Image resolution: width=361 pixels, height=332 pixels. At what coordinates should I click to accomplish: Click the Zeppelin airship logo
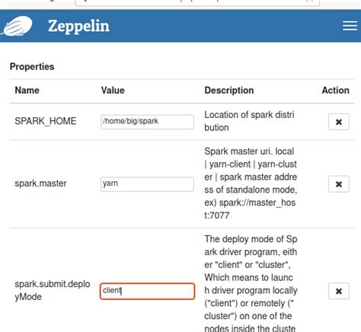(18, 26)
